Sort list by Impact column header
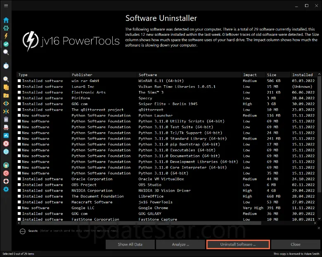 (250, 75)
